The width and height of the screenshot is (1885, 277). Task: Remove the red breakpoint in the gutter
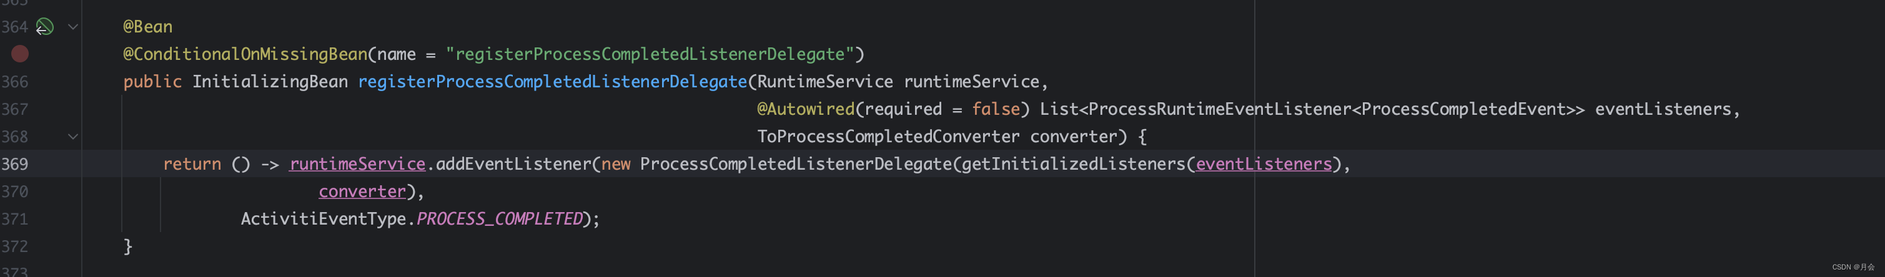[x=20, y=54]
